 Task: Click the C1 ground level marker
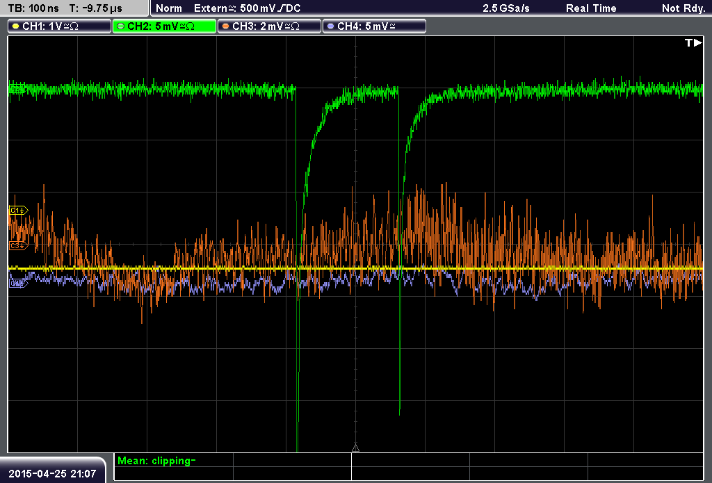(x=18, y=210)
